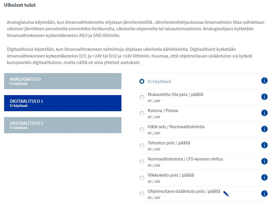Select the Ei käytössä radio button
The image size is (274, 206).
(142, 81)
